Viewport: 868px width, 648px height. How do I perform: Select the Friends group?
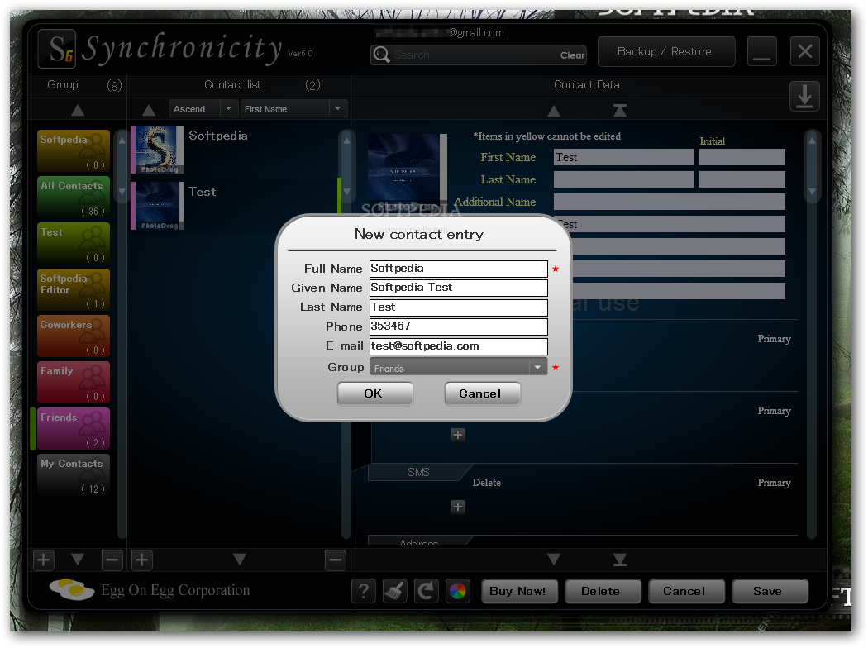(74, 429)
